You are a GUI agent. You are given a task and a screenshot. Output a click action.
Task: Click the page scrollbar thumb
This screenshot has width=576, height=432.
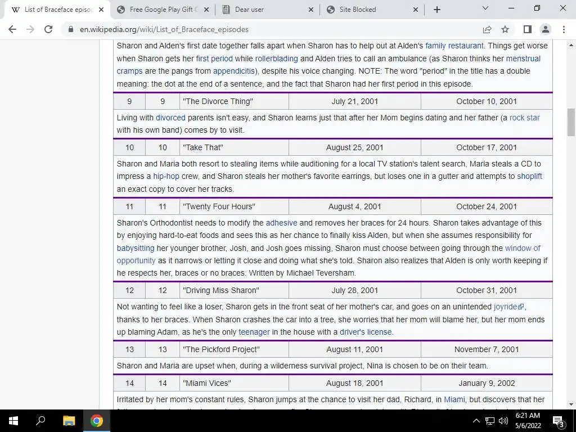[x=571, y=122]
